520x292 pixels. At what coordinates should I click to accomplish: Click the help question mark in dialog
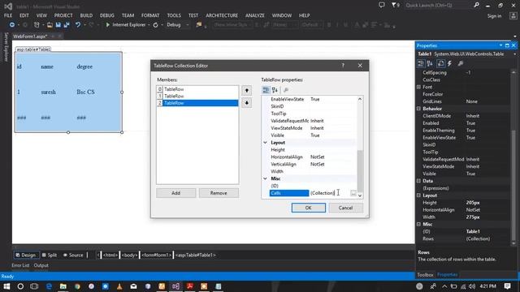343,66
